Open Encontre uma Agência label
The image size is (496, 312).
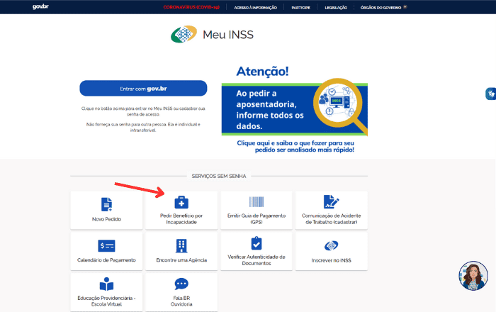(x=181, y=260)
